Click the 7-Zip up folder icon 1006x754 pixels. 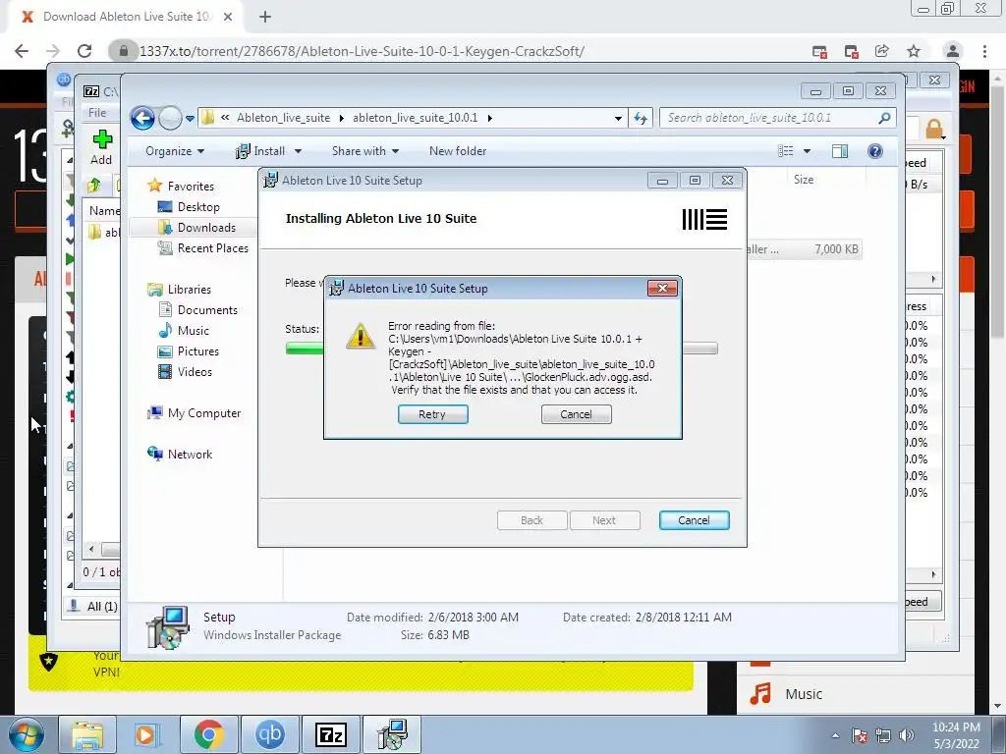tap(94, 186)
